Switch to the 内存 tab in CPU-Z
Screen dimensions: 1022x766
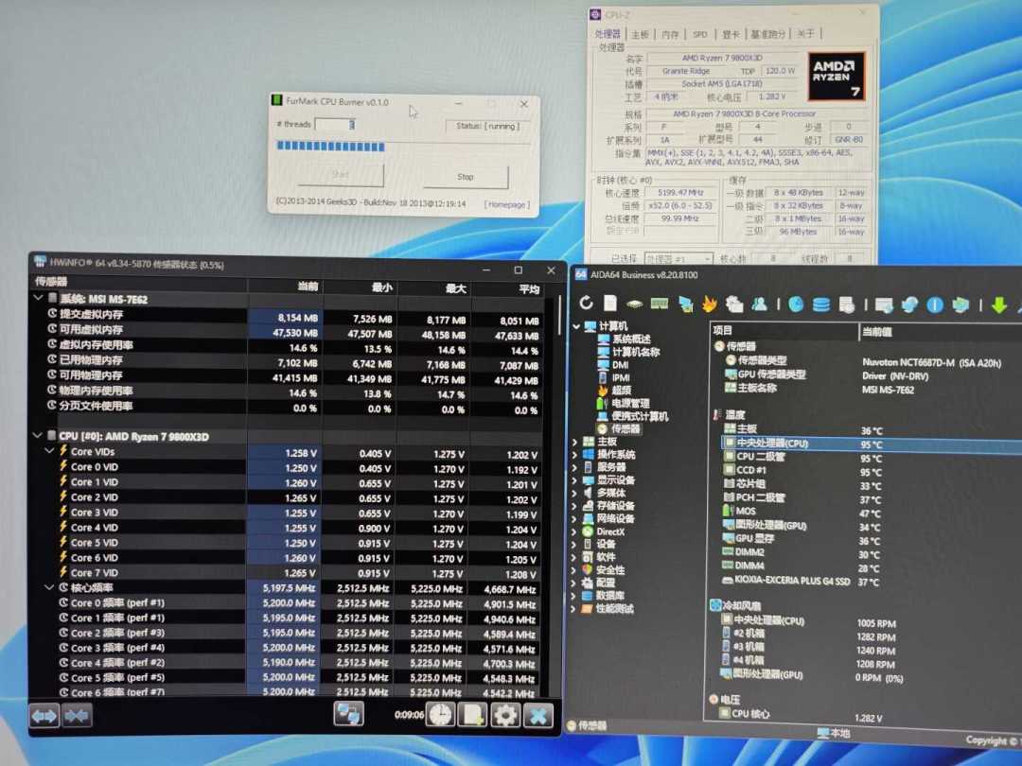pyautogui.click(x=670, y=35)
